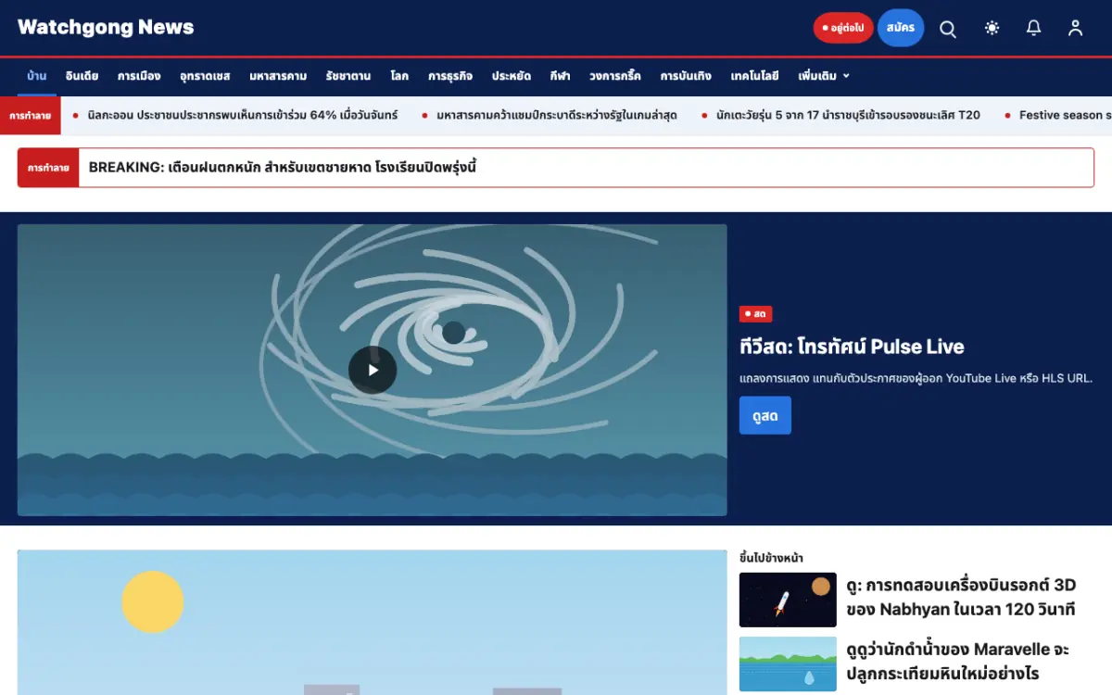Screen dimensions: 1112x695
Task: Open the BREAKING heavy rain alert headline
Action: click(x=283, y=168)
